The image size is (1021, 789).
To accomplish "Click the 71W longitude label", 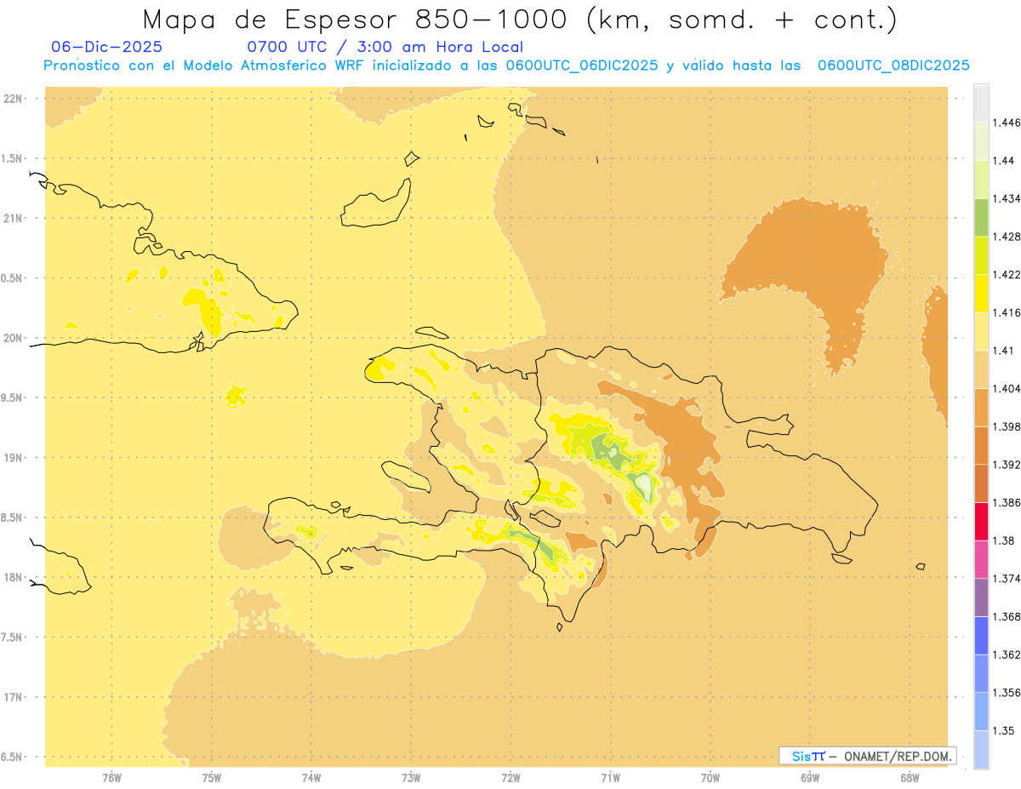I will pos(610,777).
